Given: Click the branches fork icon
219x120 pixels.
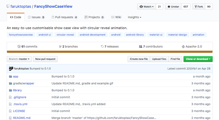Looking at the screenshot, I should (x=60, y=46).
